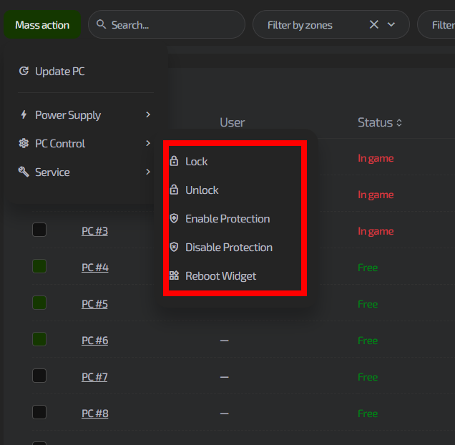Select Enable Protection menu entry
The image size is (455, 445).
click(x=227, y=219)
